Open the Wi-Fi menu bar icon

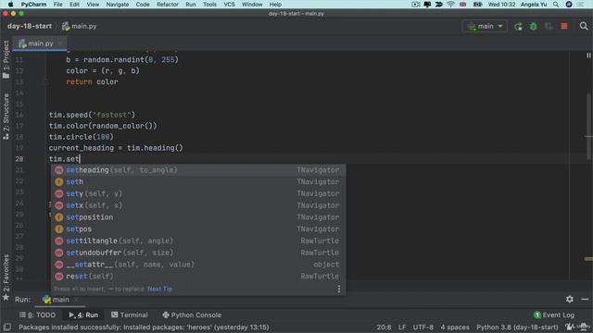coord(450,5)
